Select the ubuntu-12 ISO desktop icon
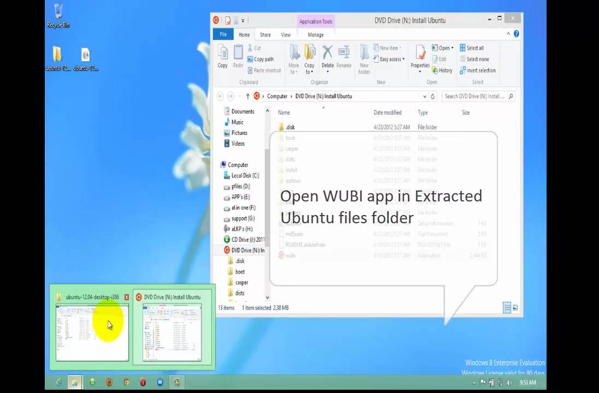Viewport: 599px width, 393px height. pos(86,58)
